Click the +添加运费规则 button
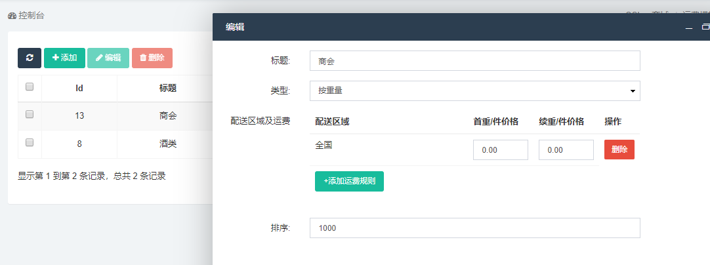 (349, 181)
